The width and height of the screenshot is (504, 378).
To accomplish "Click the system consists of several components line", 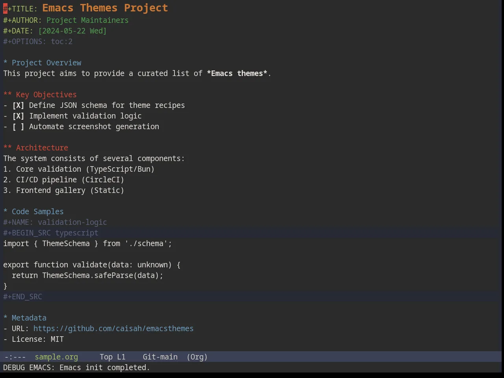I will [x=94, y=159].
